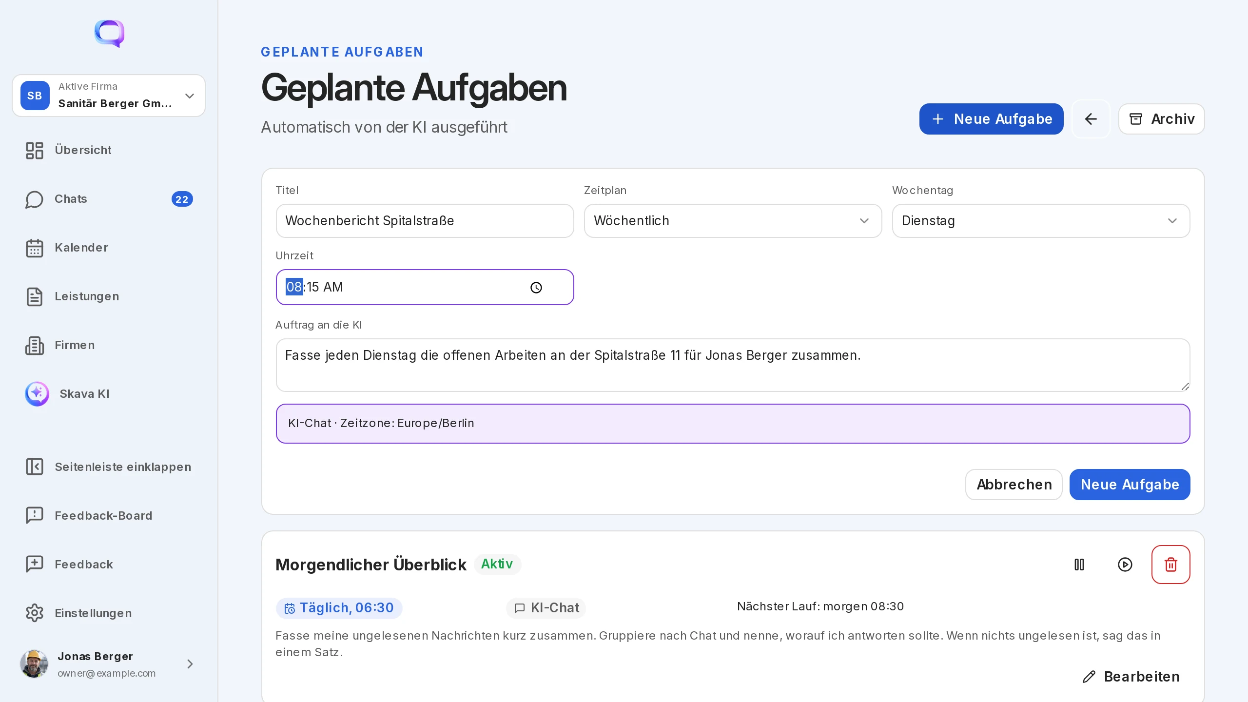1248x702 pixels.
Task: Click top Neue Aufgabe plus button
Action: click(991, 119)
